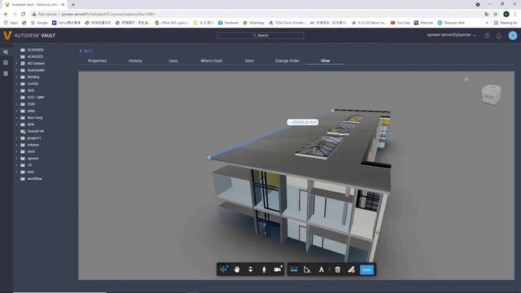This screenshot has height=293, width=521.
Task: Click the Vault search field
Action: [260, 35]
